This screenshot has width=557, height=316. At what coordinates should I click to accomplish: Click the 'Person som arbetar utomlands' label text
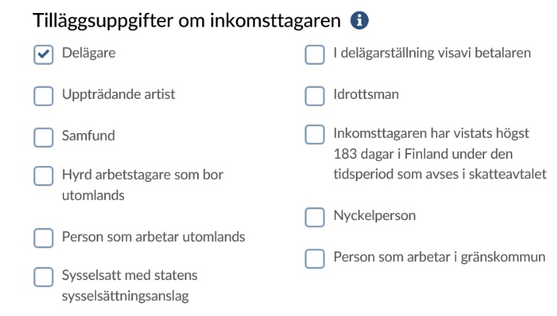point(153,237)
